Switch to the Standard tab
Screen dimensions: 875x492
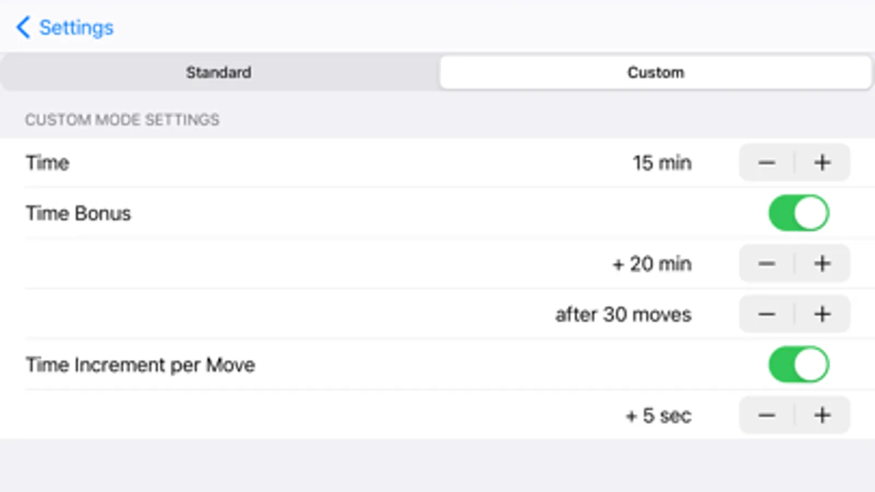pos(219,72)
